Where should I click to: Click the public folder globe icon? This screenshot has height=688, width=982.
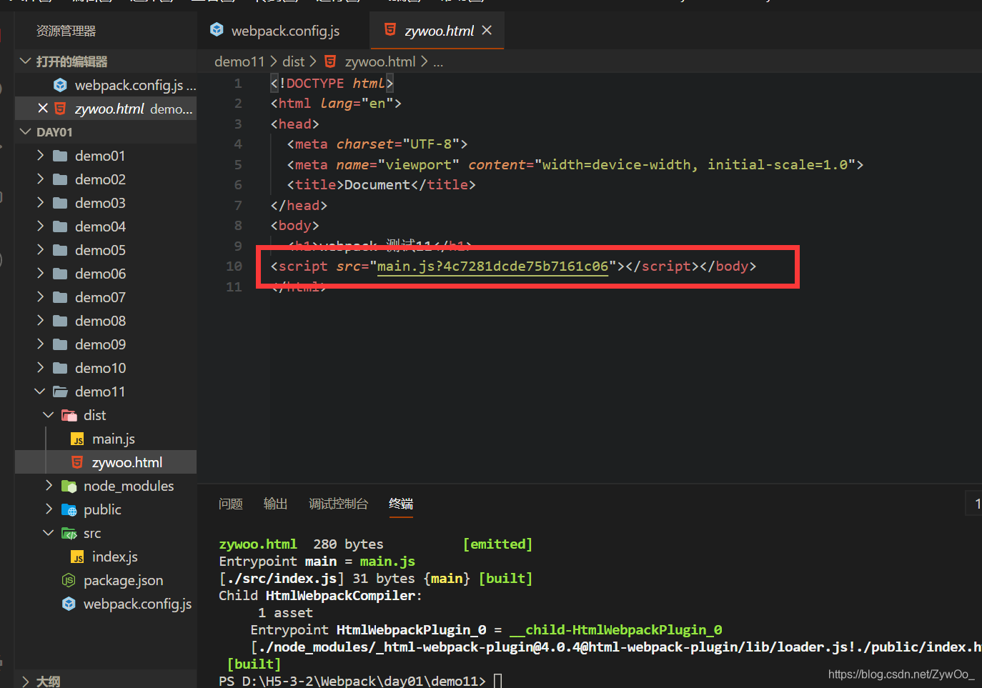(69, 510)
